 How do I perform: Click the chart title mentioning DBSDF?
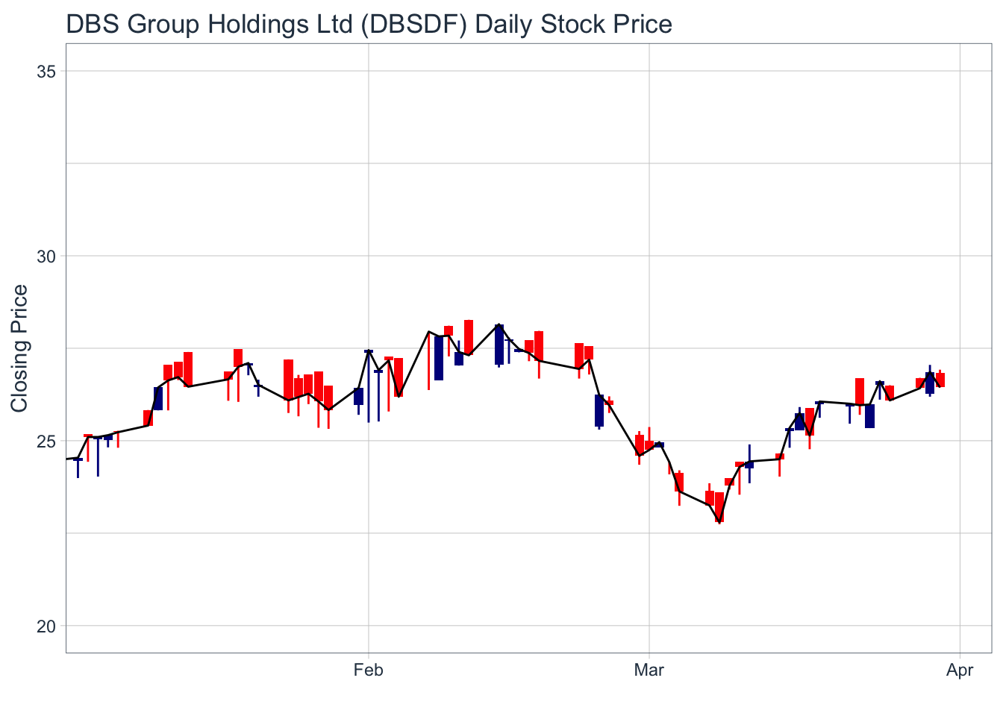(369, 25)
